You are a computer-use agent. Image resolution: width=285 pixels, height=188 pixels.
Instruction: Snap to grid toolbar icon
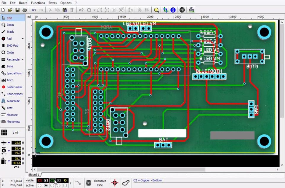tap(121, 10)
